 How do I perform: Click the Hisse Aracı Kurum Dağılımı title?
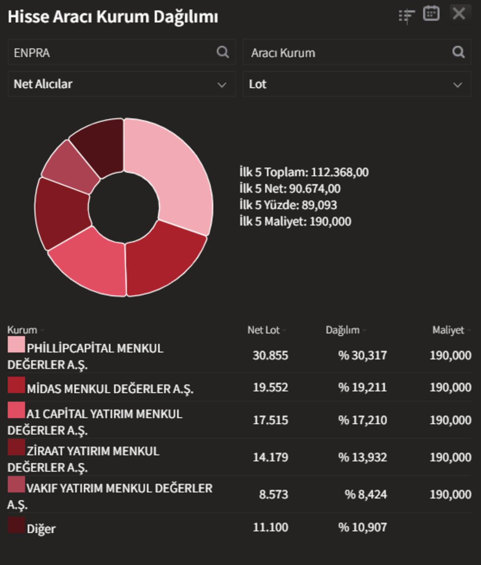coord(113,16)
